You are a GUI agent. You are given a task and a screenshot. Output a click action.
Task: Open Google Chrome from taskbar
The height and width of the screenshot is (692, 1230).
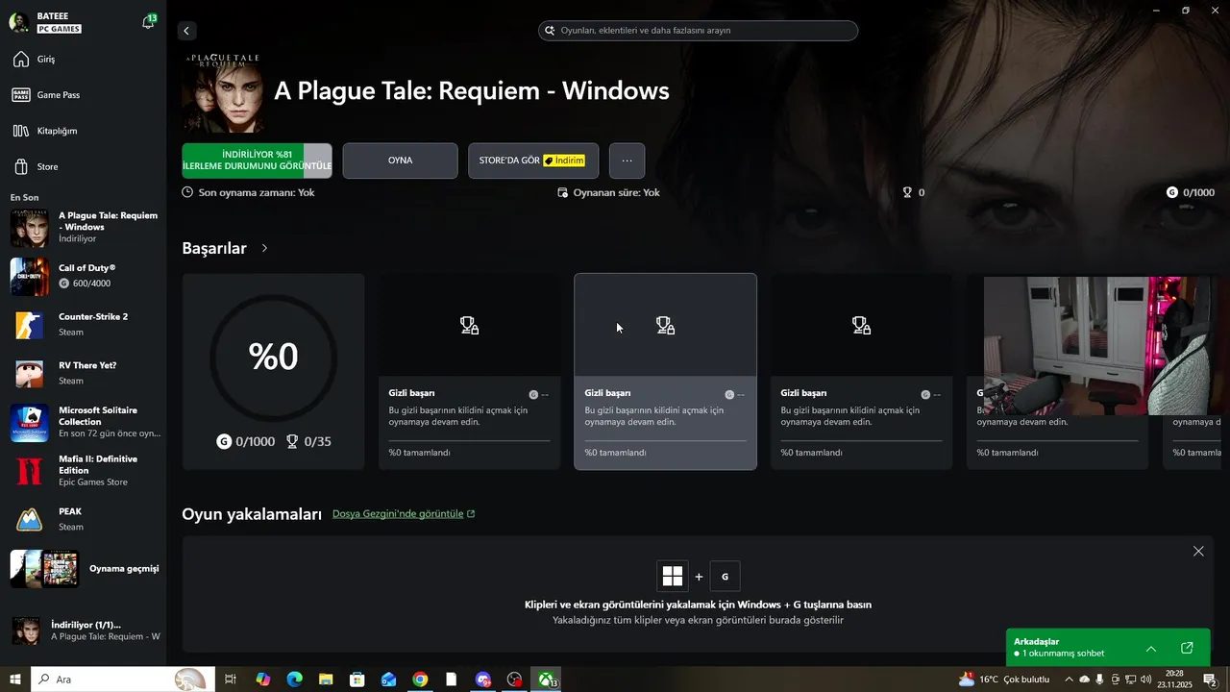click(420, 680)
